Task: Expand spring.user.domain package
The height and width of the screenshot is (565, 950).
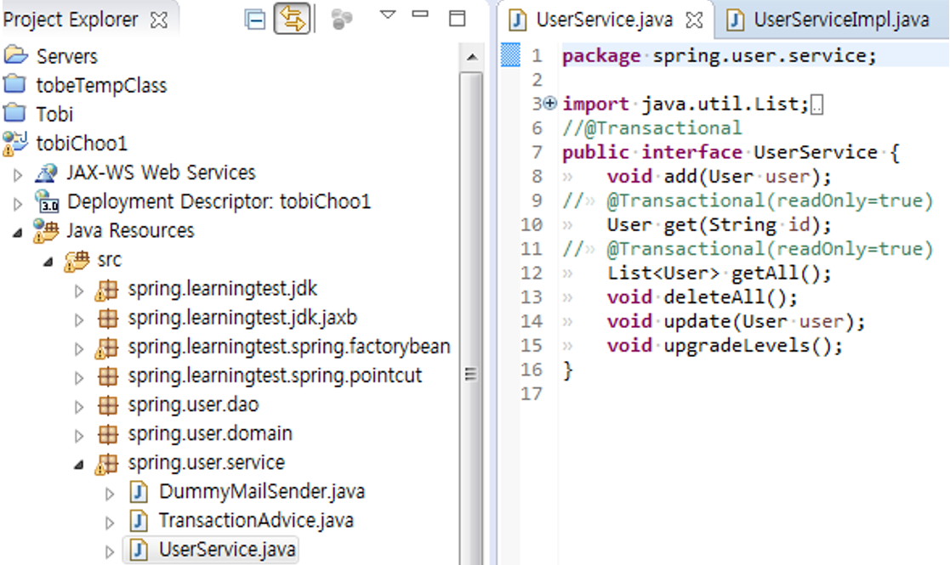Action: [79, 436]
